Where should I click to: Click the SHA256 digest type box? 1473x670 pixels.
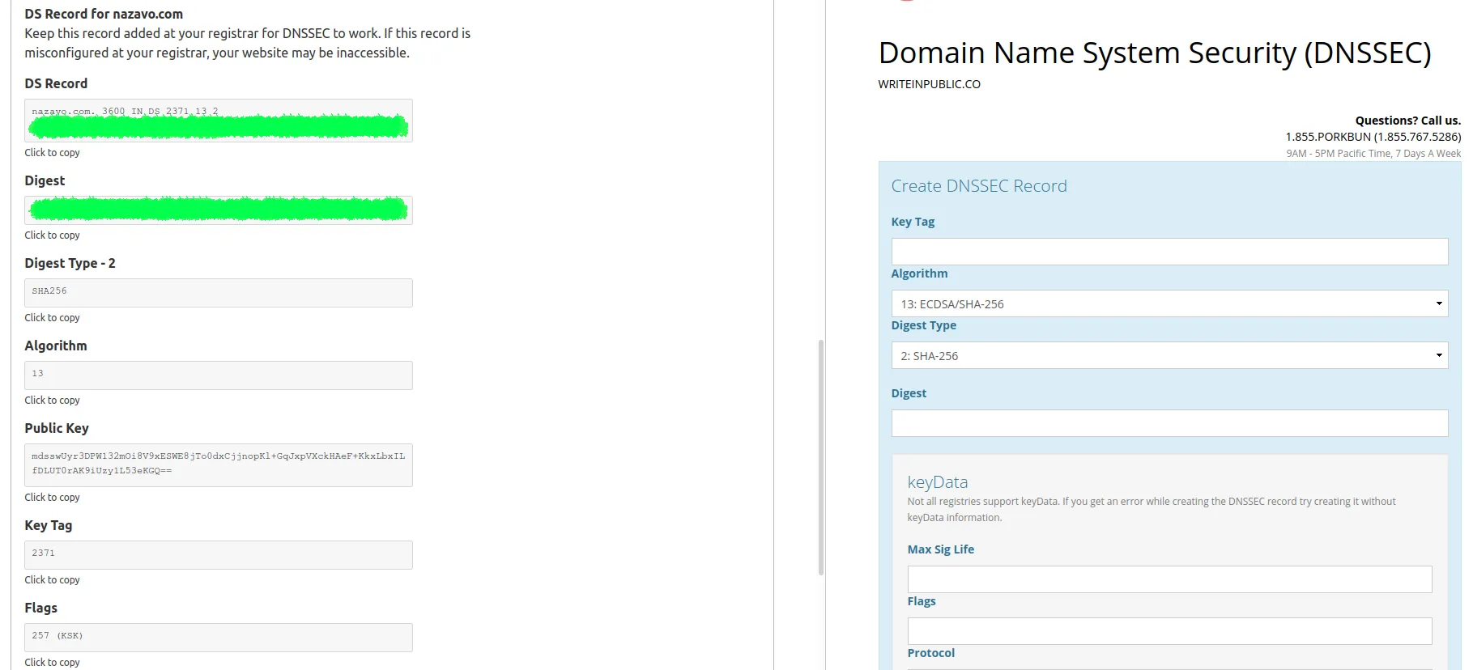coord(219,293)
